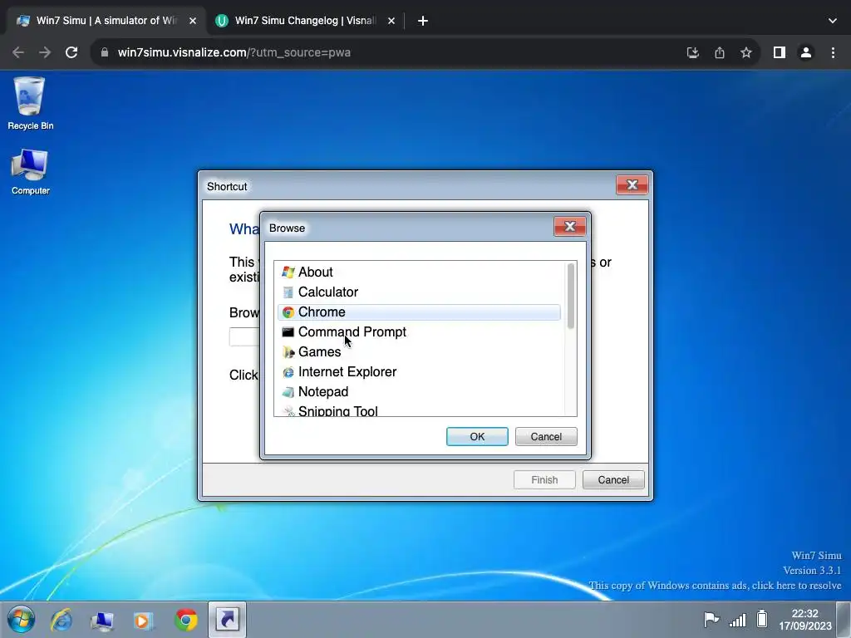Click the Browse list vertical scrollbar

570,297
